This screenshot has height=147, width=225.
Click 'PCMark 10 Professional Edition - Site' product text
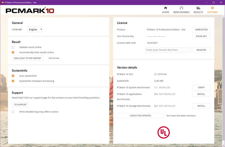(166, 30)
